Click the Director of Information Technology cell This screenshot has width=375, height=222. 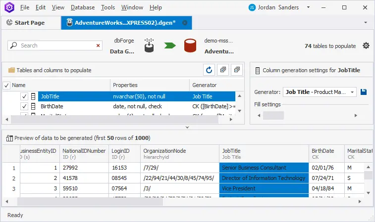264,178
